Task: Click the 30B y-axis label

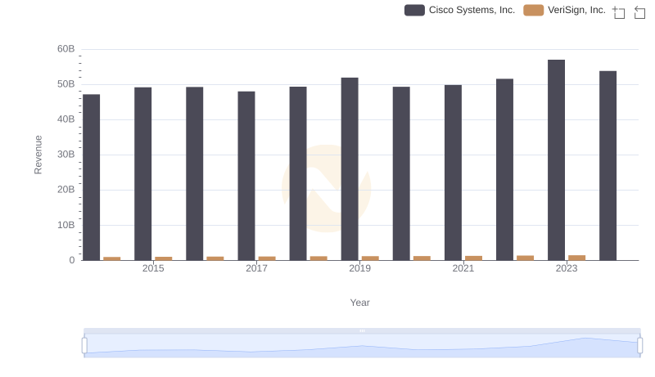Action: pos(66,155)
